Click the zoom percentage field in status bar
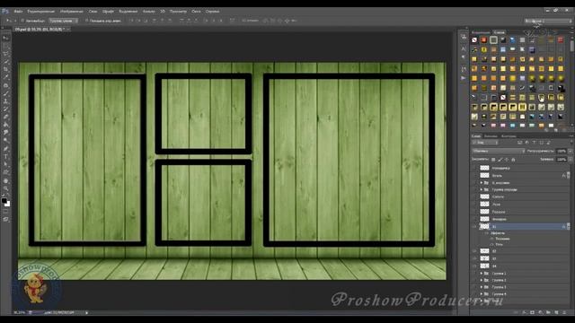 click(x=20, y=313)
